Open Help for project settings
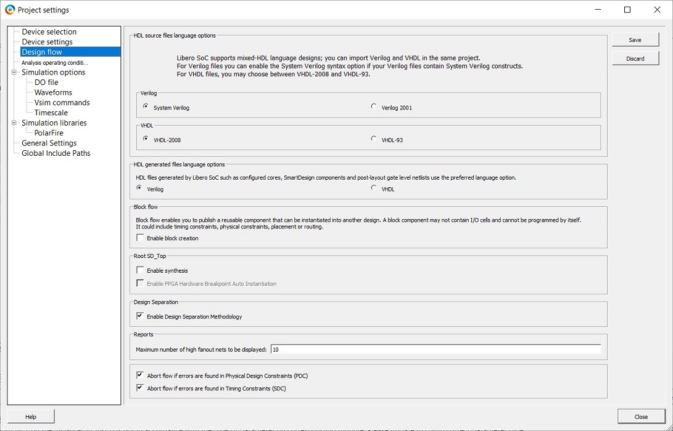The height and width of the screenshot is (431, 673). pyautogui.click(x=31, y=417)
